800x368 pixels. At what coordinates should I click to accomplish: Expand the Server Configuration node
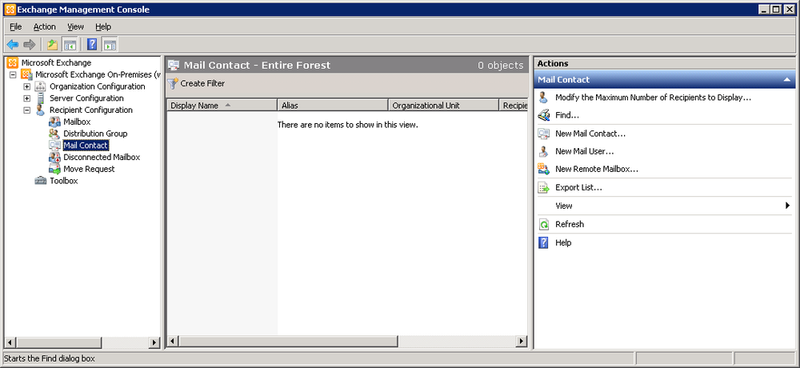pyautogui.click(x=27, y=98)
